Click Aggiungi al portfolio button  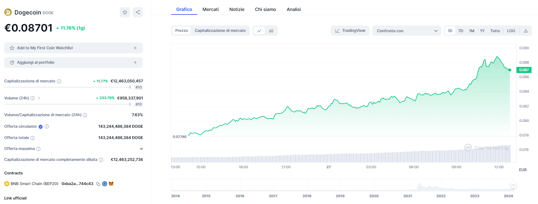coord(73,62)
